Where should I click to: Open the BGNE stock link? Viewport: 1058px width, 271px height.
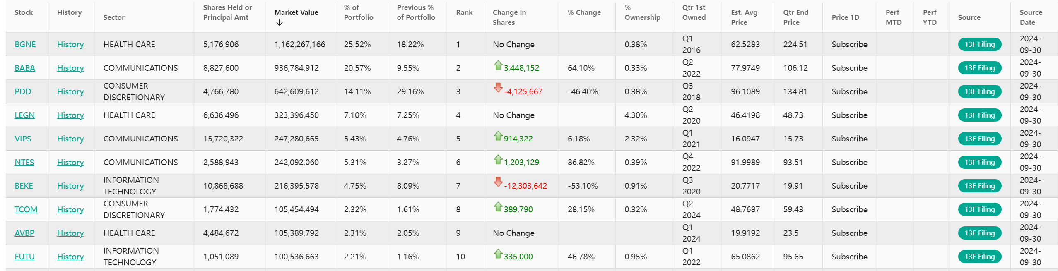[x=25, y=44]
